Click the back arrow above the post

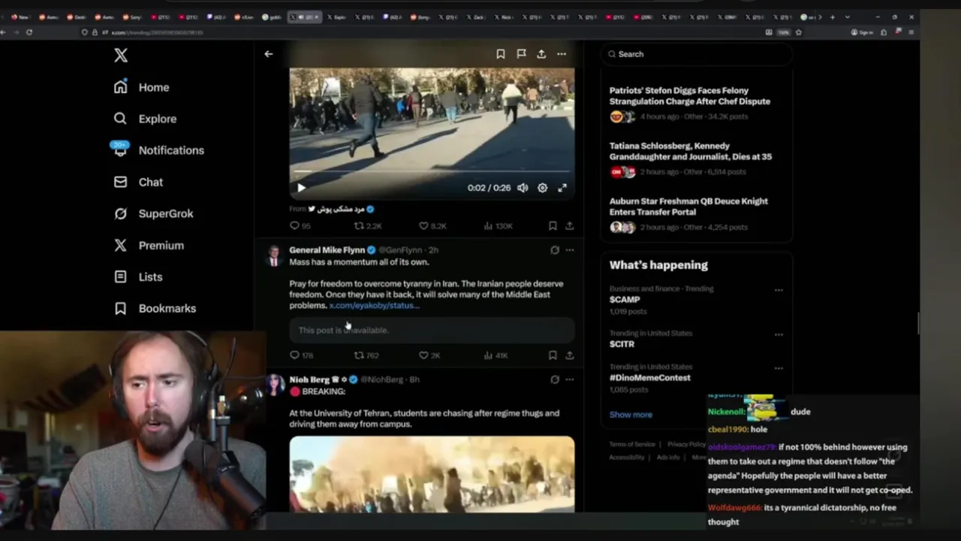[x=268, y=54]
